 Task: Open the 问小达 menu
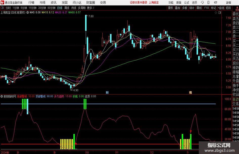[77, 3]
